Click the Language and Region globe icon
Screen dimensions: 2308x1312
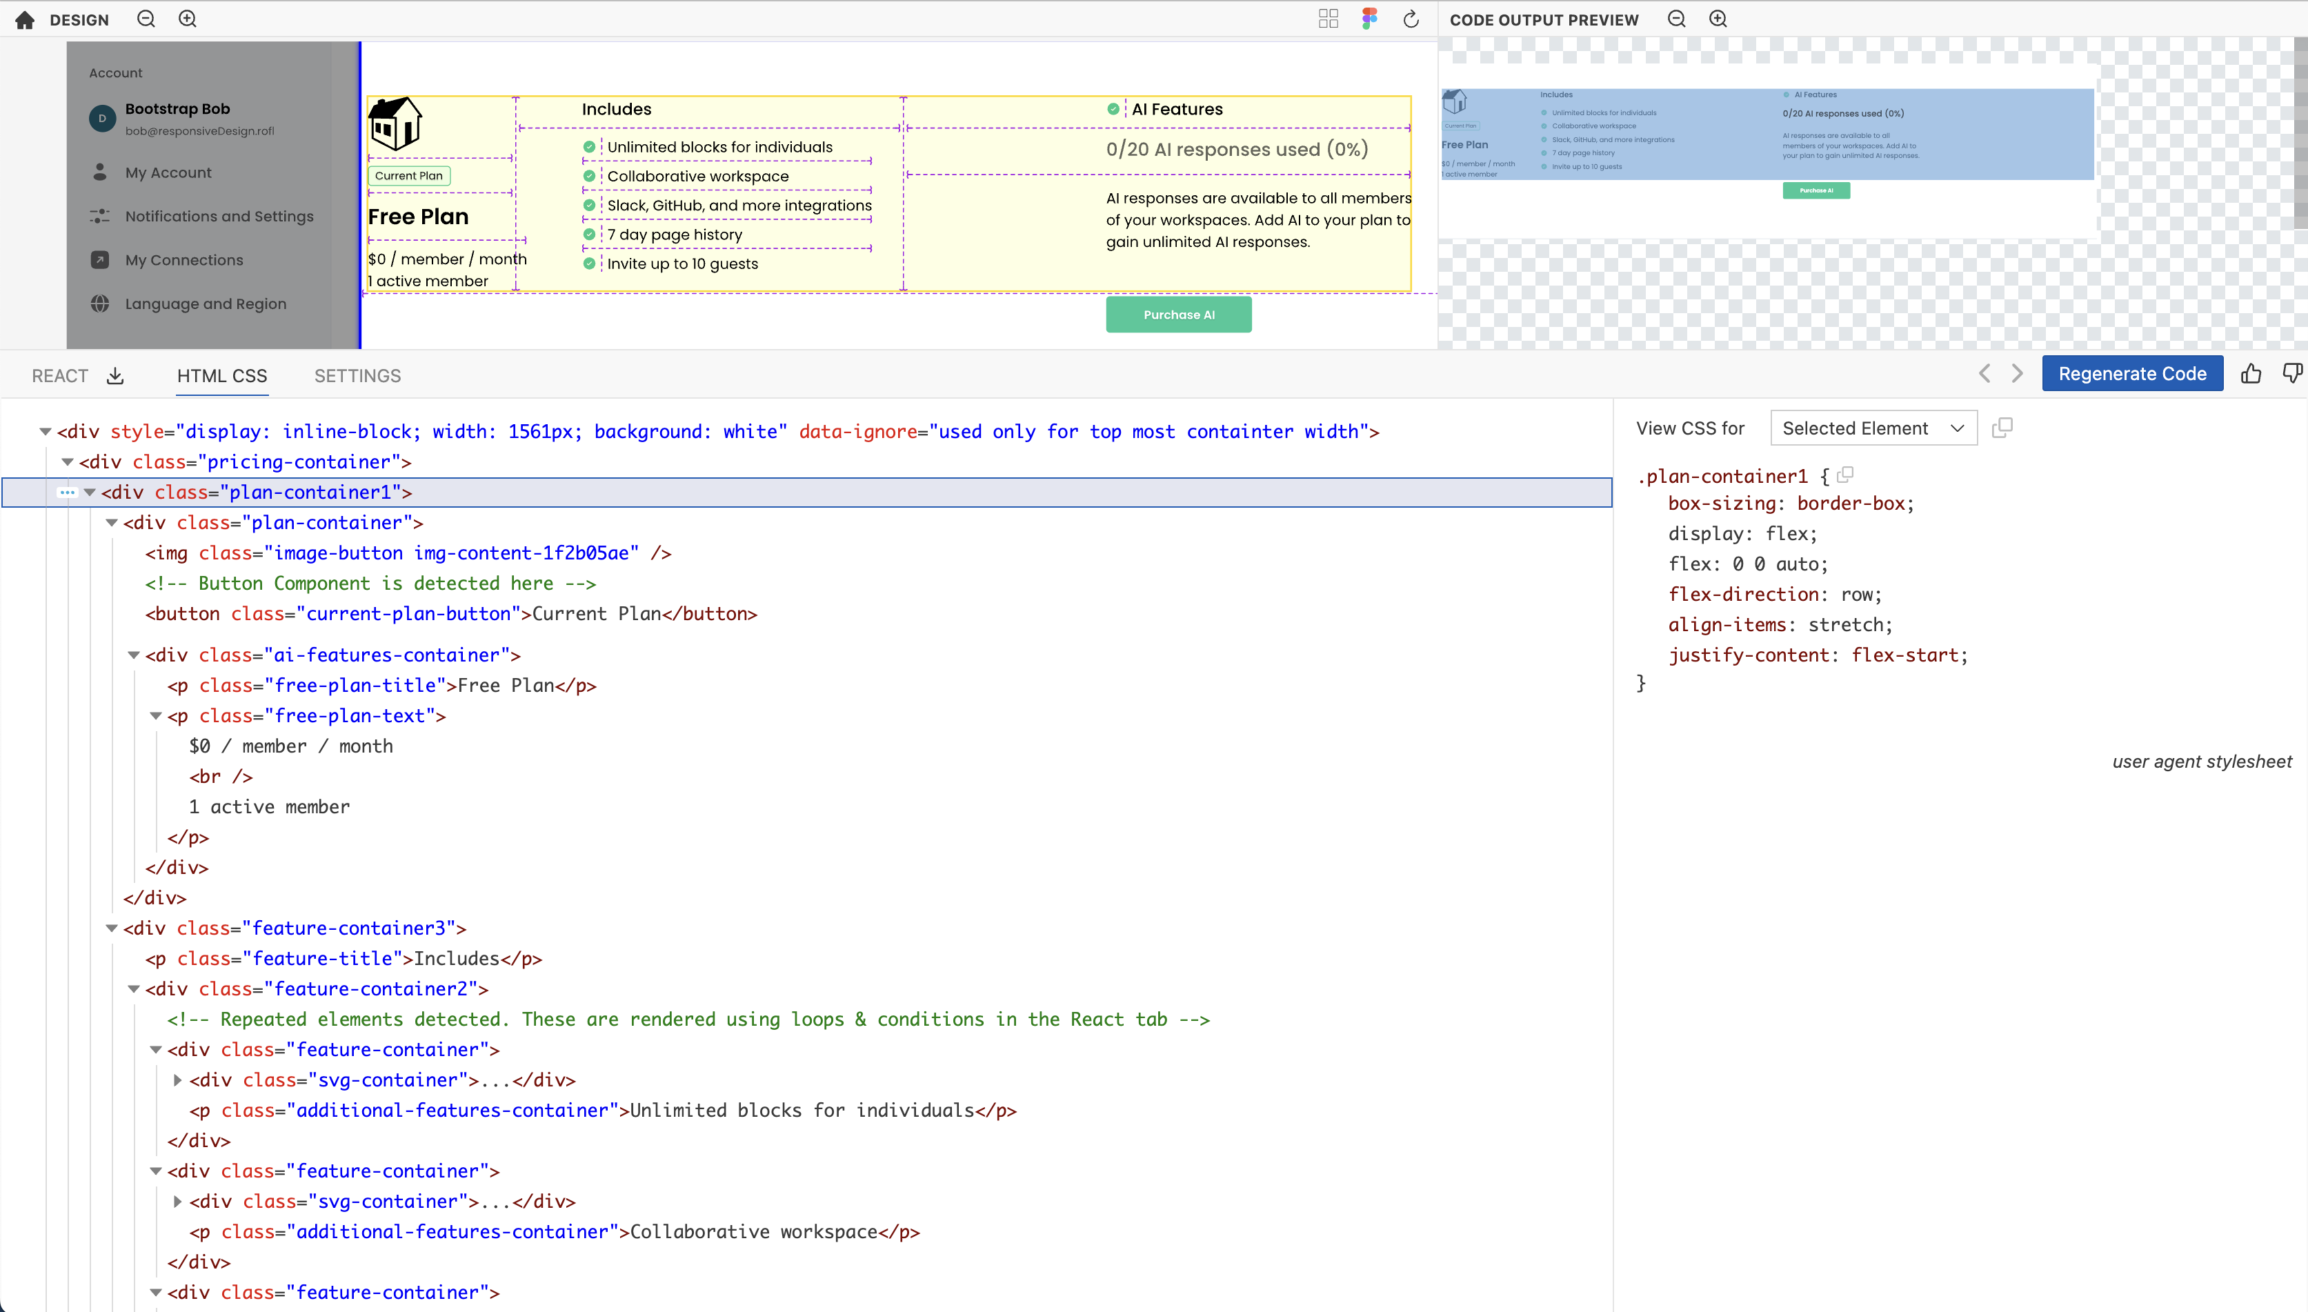click(100, 304)
